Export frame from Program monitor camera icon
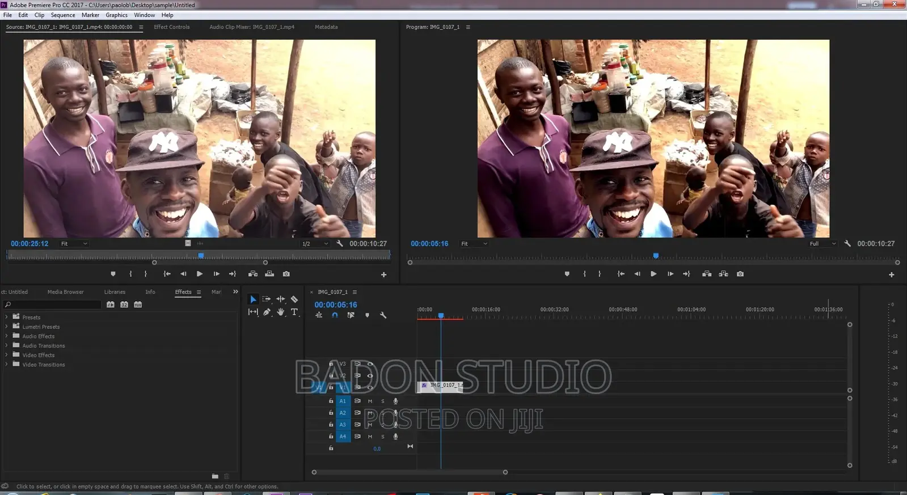 click(x=740, y=274)
